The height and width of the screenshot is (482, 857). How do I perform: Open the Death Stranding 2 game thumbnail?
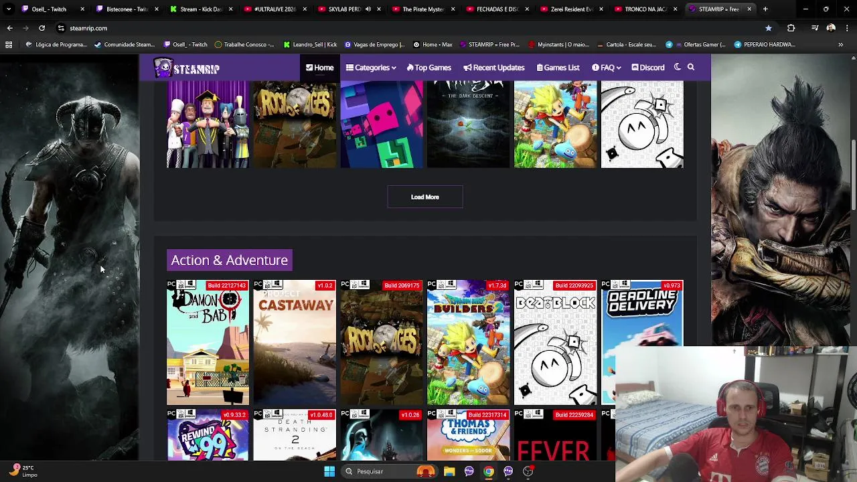(295, 435)
